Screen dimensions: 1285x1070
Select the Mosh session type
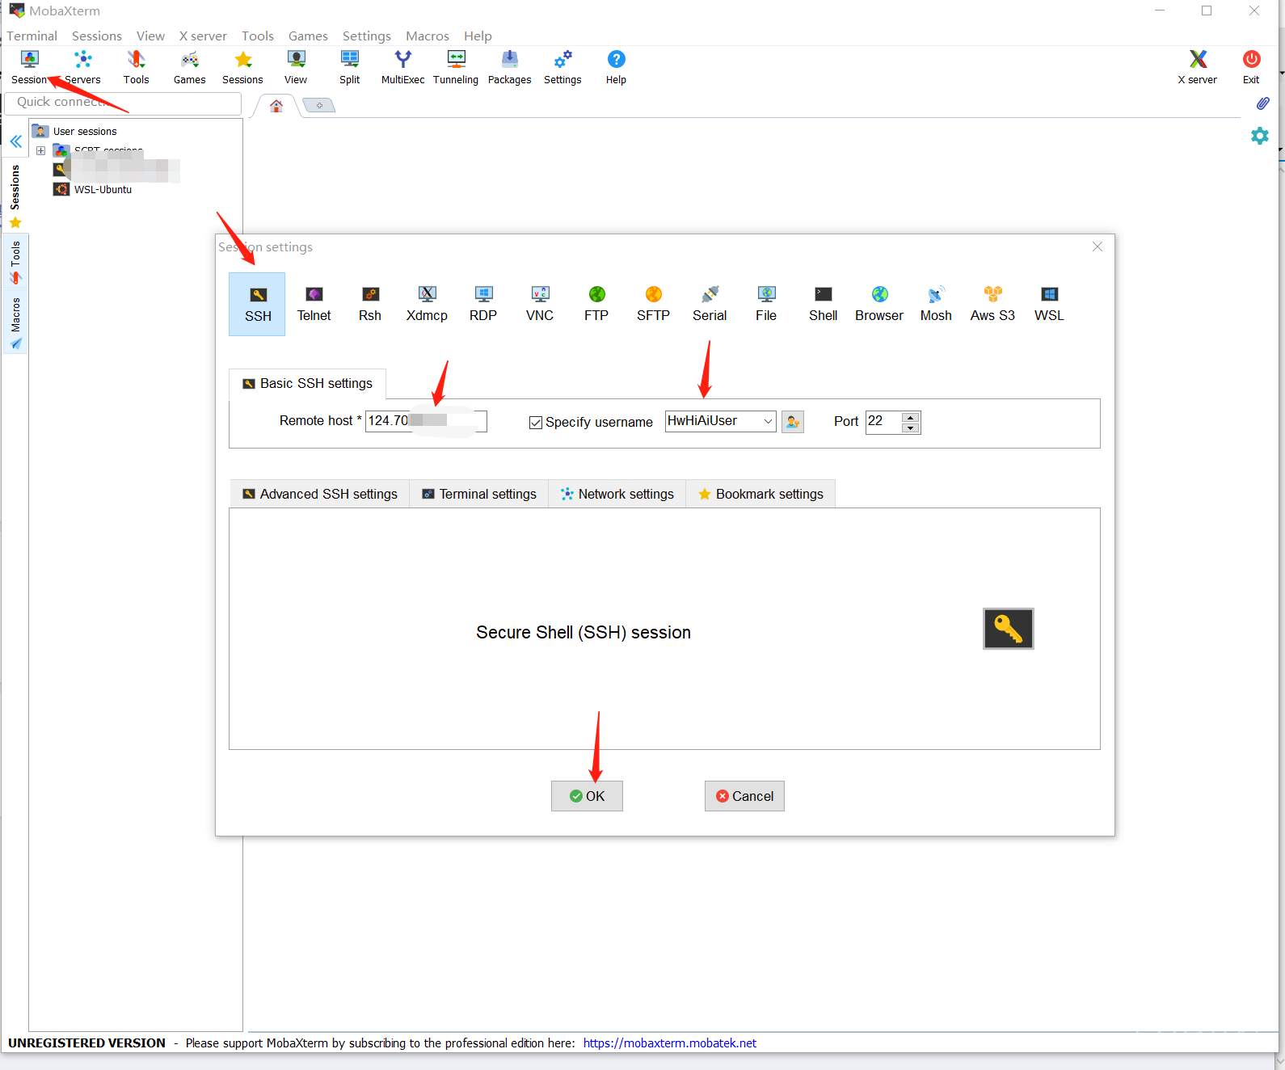[x=936, y=304]
